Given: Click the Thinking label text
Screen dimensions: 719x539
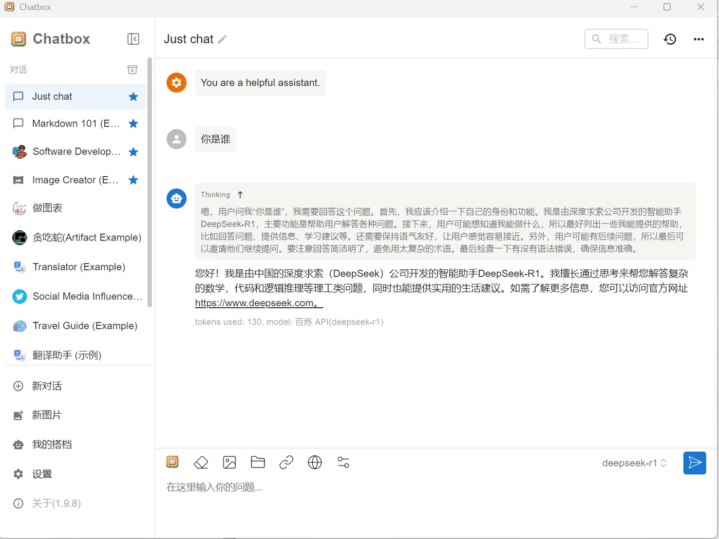Looking at the screenshot, I should [215, 195].
